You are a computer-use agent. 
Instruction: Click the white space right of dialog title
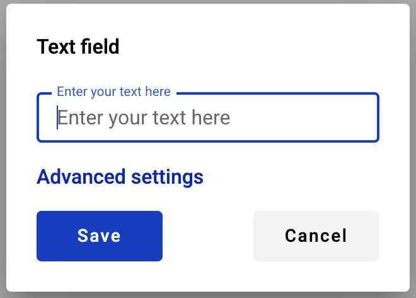click(x=265, y=47)
